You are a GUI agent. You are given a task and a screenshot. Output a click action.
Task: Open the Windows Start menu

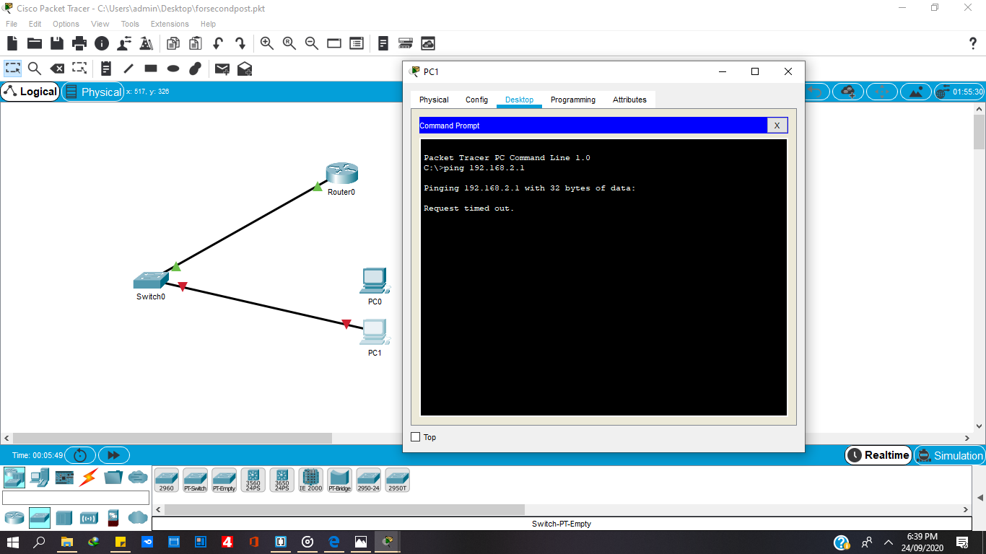tap(13, 542)
